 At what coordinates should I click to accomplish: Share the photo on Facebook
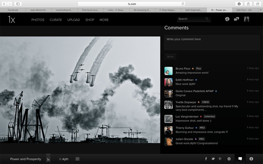pos(206,159)
